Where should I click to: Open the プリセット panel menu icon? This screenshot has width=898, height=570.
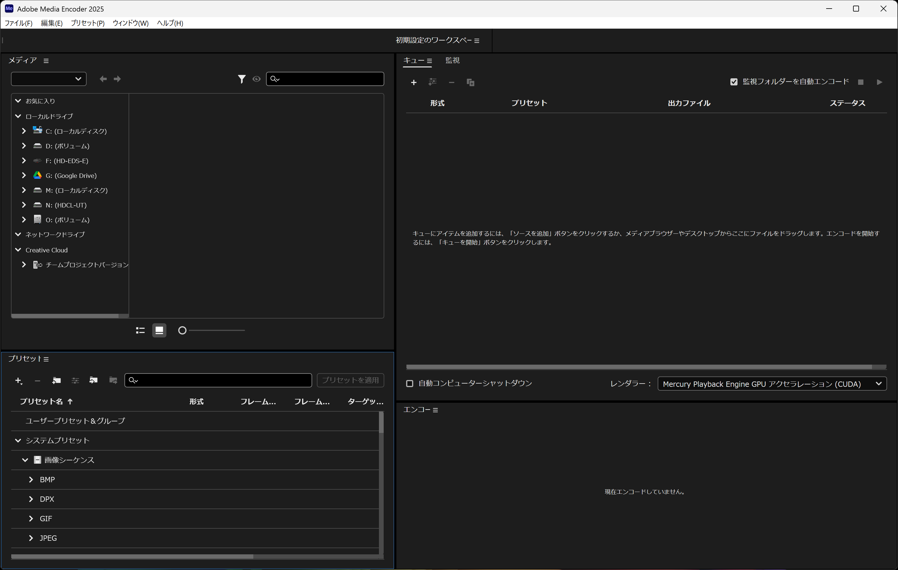(x=46, y=359)
